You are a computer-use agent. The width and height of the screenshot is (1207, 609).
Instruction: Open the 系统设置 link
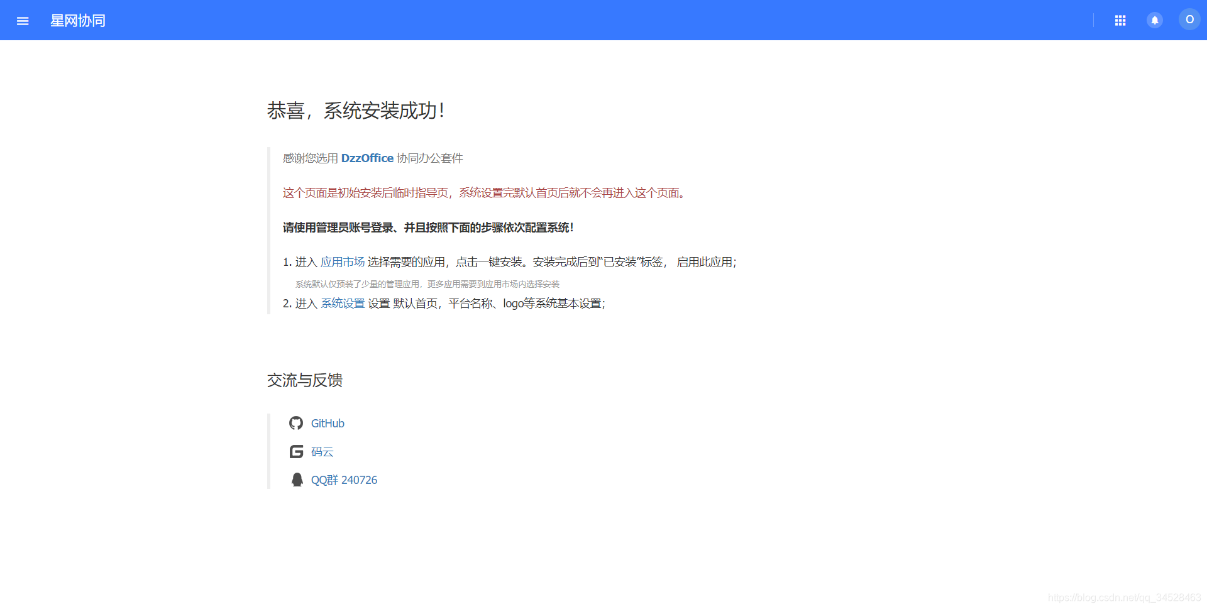pos(343,303)
